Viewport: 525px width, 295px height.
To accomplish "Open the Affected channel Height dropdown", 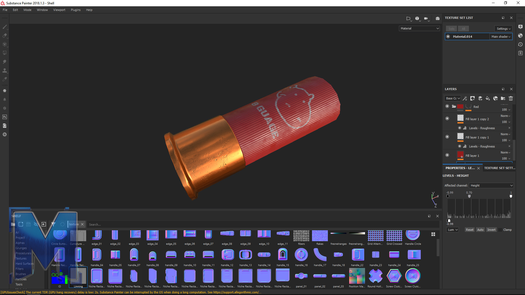I will click(491, 185).
